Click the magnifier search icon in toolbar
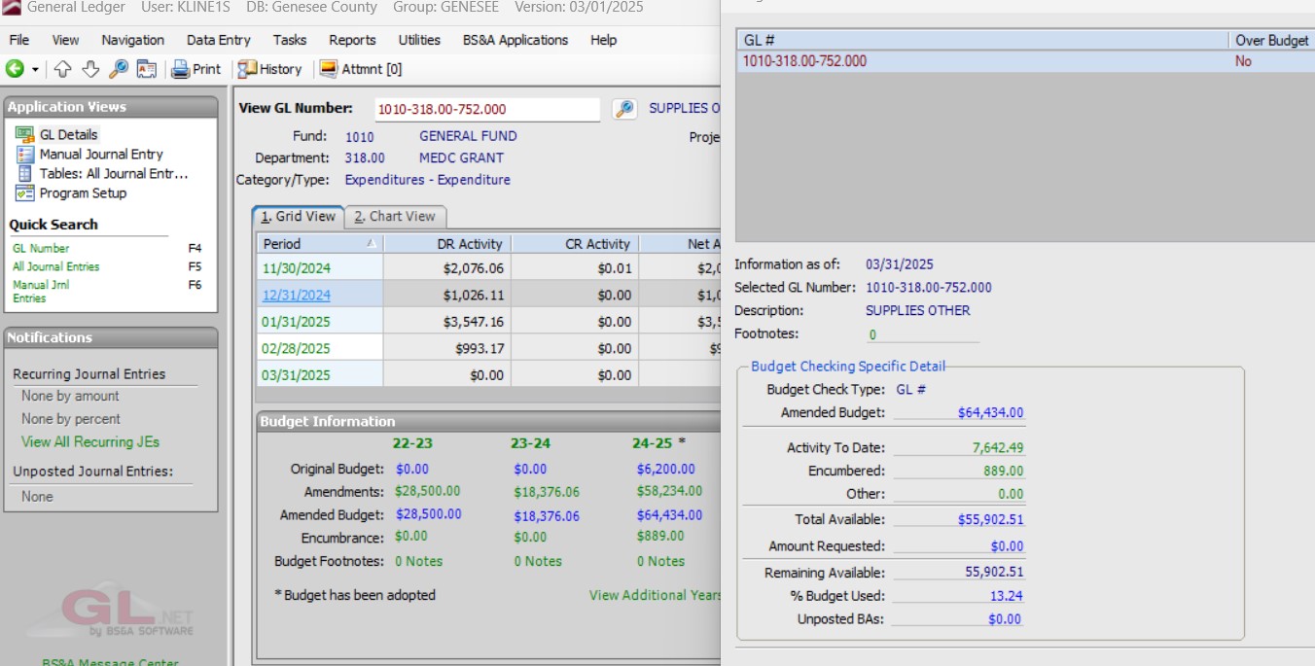The height and width of the screenshot is (666, 1315). [x=118, y=69]
